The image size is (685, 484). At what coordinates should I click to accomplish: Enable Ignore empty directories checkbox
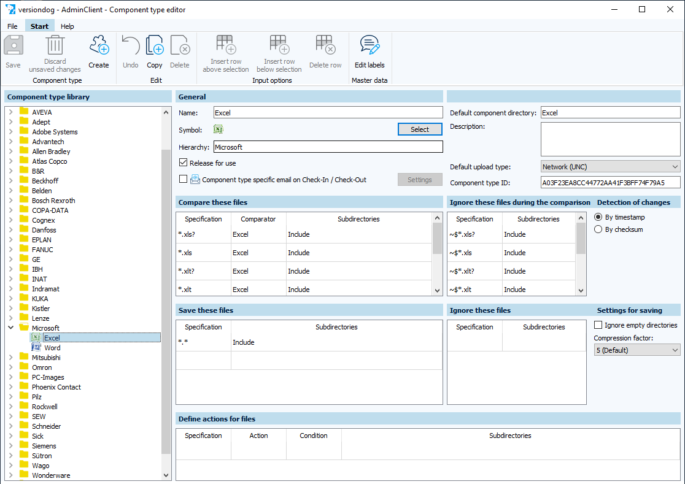(x=598, y=325)
